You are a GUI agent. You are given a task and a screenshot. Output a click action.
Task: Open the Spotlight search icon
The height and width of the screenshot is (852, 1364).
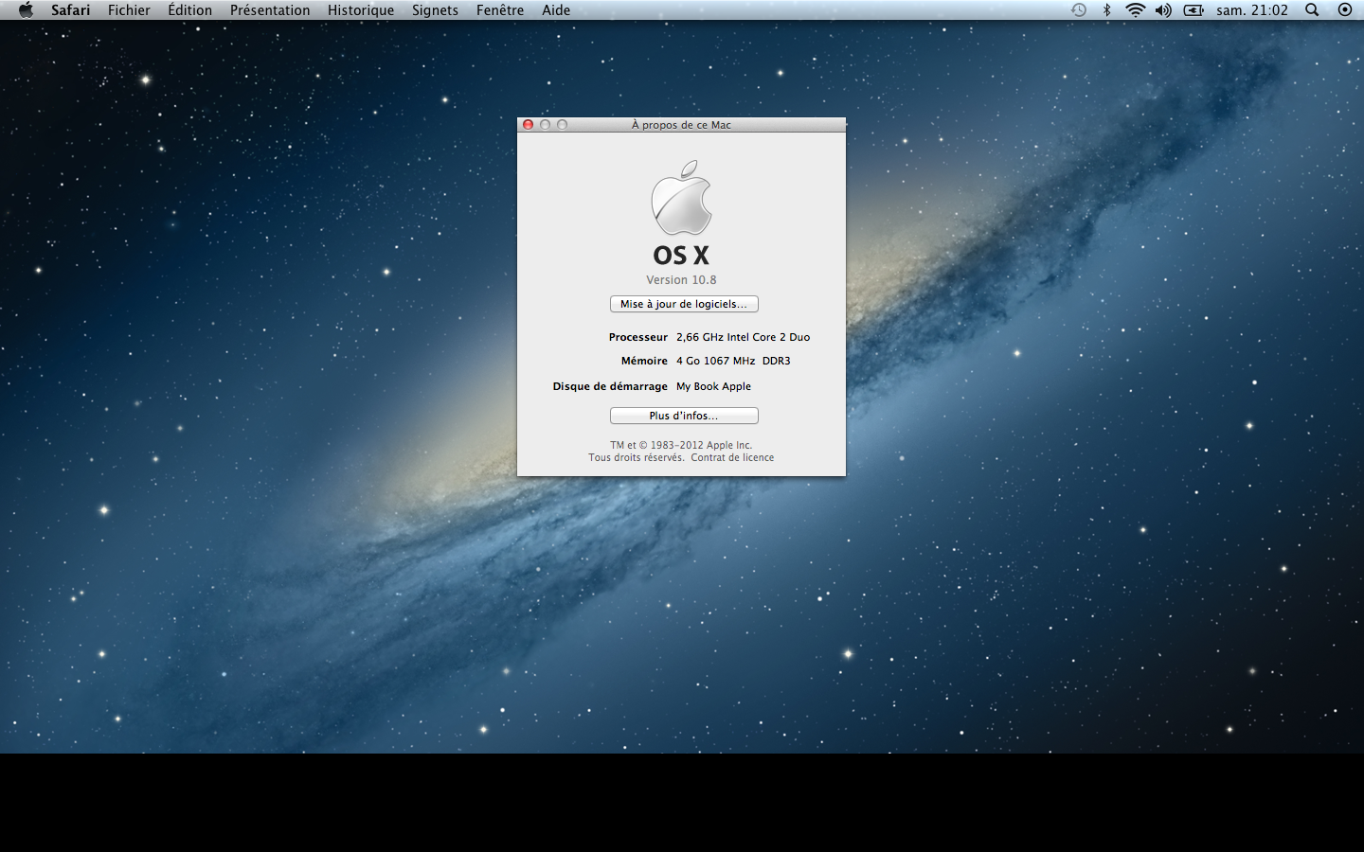click(x=1311, y=9)
